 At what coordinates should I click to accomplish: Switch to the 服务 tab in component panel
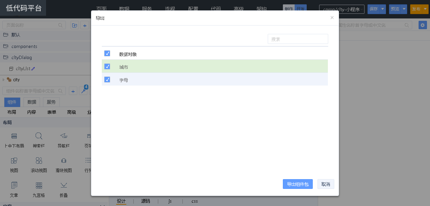point(51,102)
